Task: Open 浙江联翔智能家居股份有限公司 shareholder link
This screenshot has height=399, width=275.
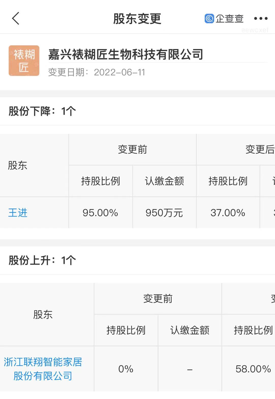Action: (x=43, y=369)
